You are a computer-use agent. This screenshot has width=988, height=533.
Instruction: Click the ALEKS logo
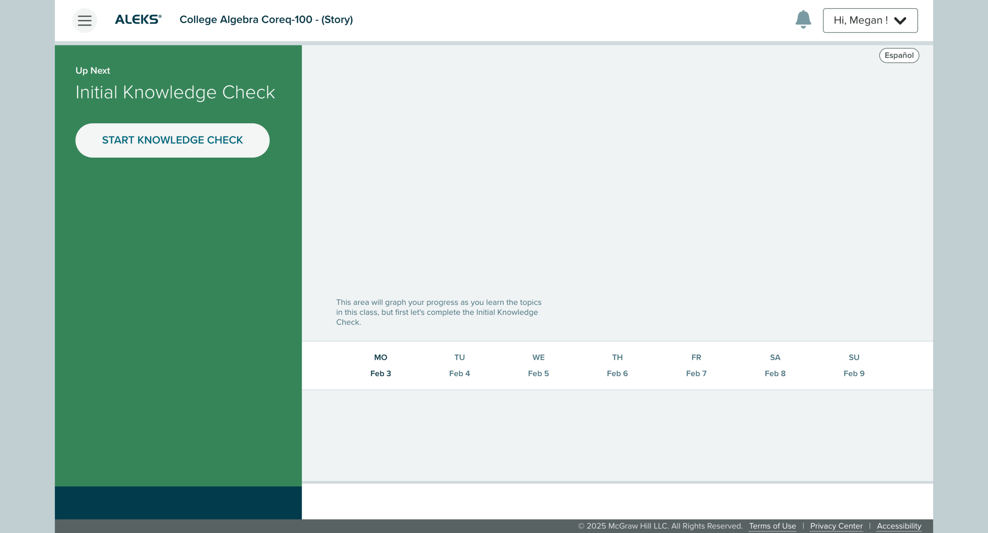click(138, 19)
